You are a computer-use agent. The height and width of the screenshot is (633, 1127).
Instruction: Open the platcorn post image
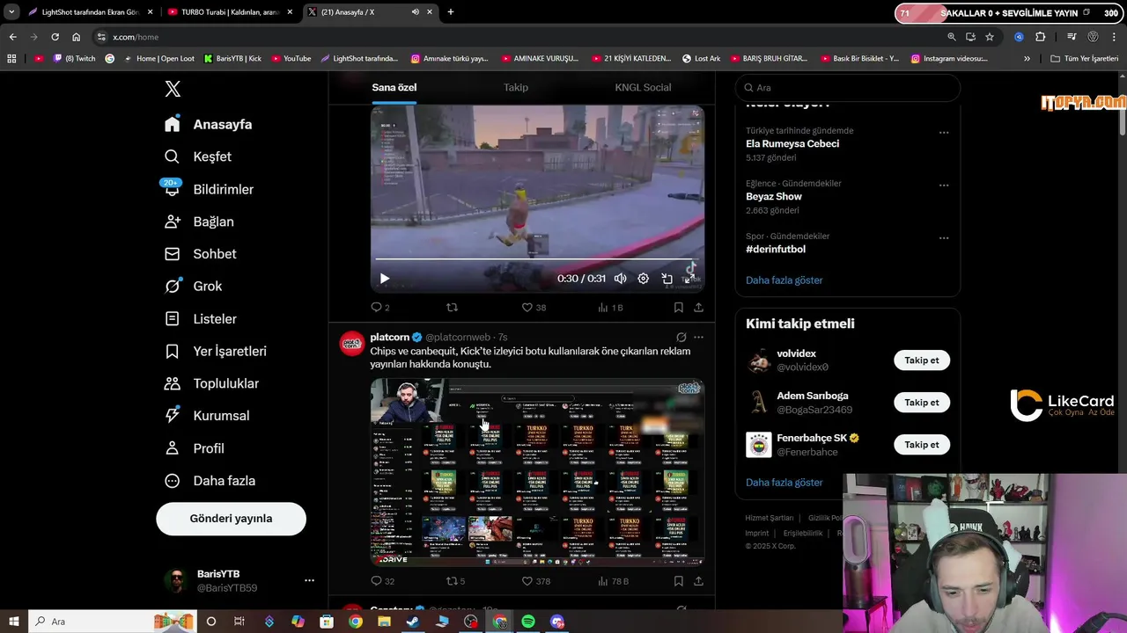[537, 471]
